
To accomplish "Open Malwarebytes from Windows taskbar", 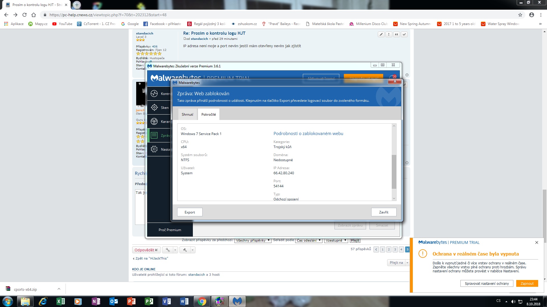I will click(237, 301).
